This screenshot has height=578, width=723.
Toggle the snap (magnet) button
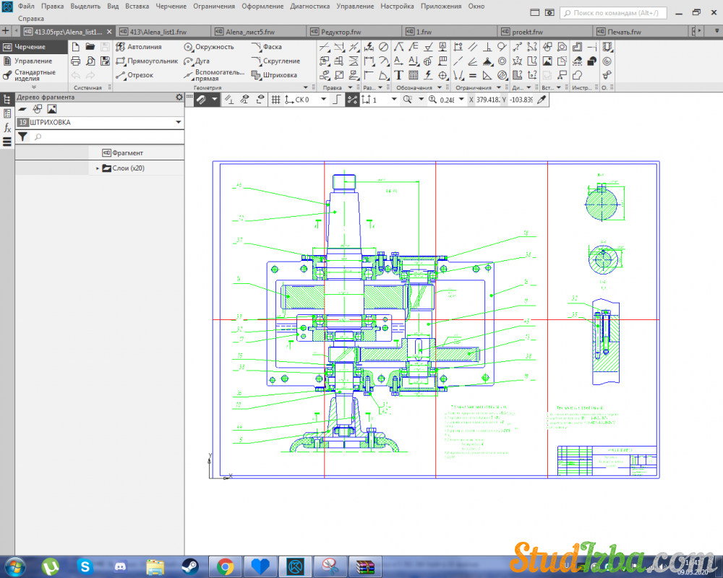[x=201, y=100]
